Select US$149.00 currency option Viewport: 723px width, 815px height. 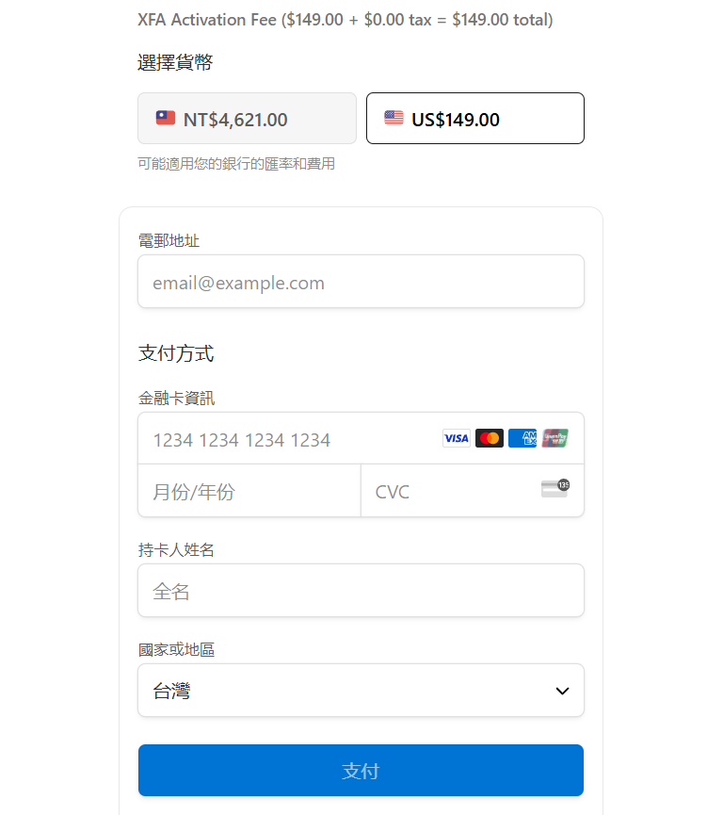click(x=475, y=119)
